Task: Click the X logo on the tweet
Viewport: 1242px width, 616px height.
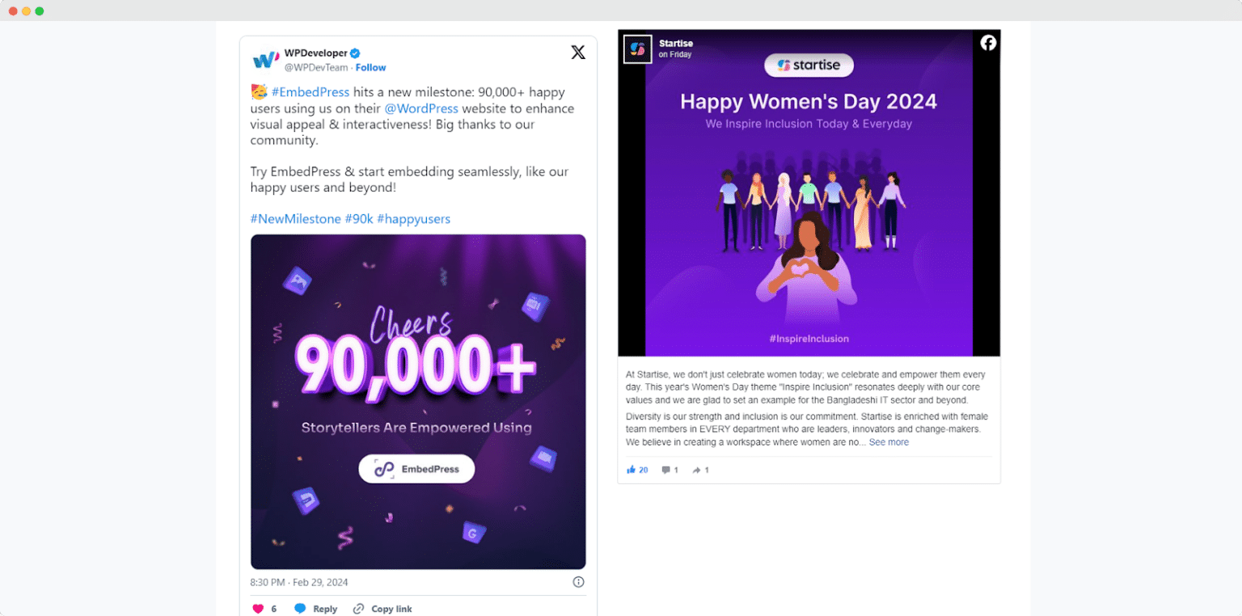Action: (578, 53)
